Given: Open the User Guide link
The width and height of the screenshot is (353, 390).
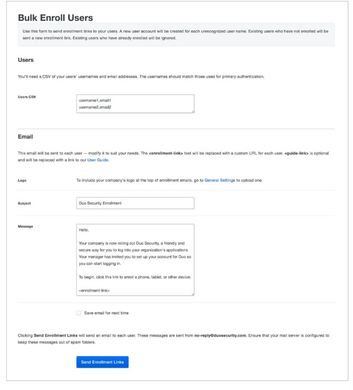Looking at the screenshot, I should [x=98, y=160].
